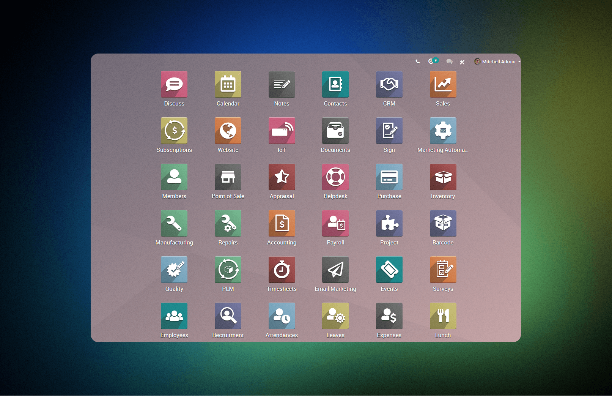
Task: Open the conversations chat bubbles icon
Action: pos(450,62)
